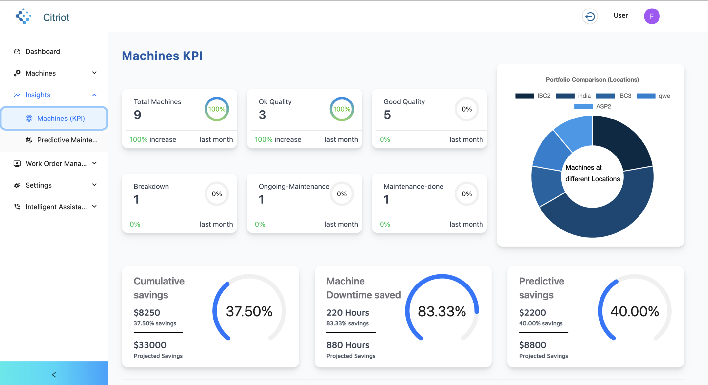
Task: Click the Predictive Maintenance sidebar icon
Action: coord(29,140)
